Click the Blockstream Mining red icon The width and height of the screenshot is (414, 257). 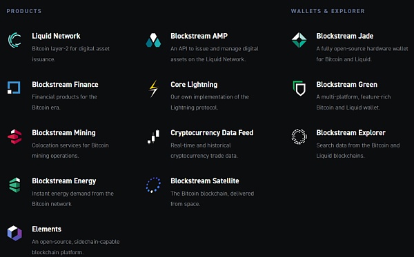pos(14,136)
